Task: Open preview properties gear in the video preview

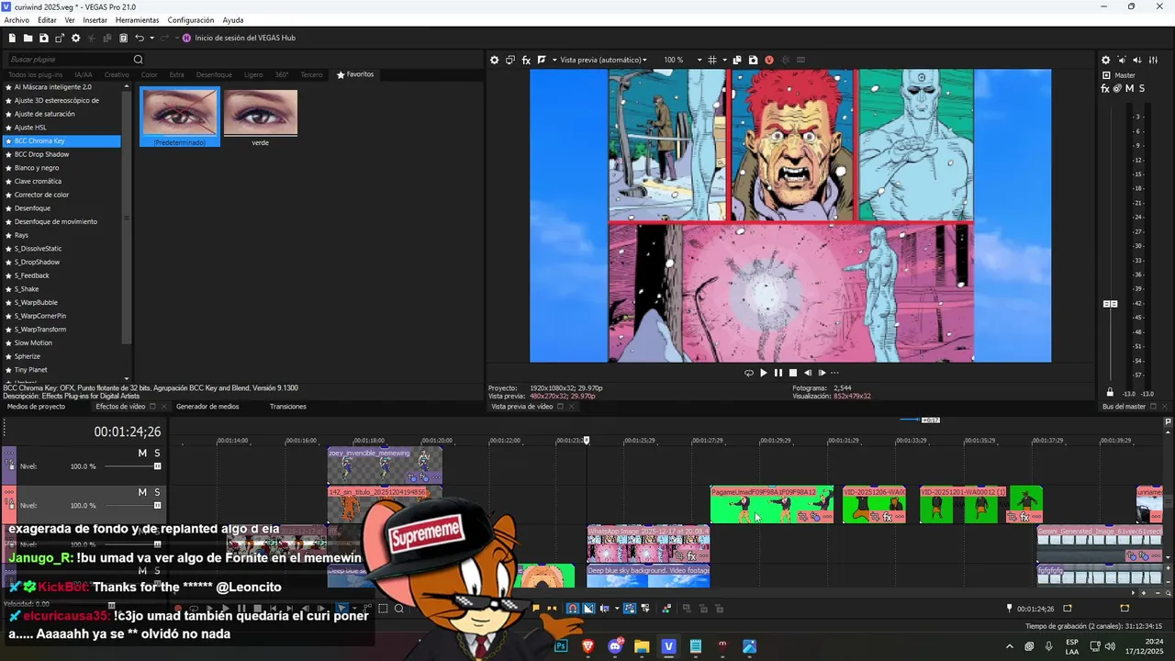Action: (494, 60)
